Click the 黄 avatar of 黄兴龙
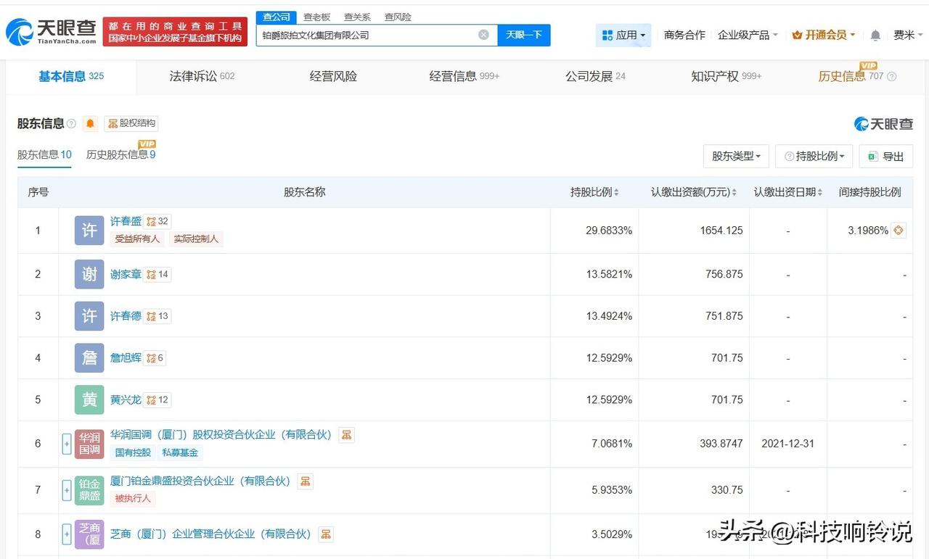 [x=89, y=399]
